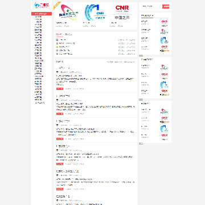Open the blue CNR arc featured station logo
The width and height of the screenshot is (205, 205).
[x=95, y=13]
